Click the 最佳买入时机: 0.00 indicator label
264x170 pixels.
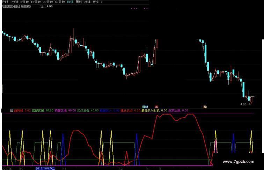coord(154,111)
